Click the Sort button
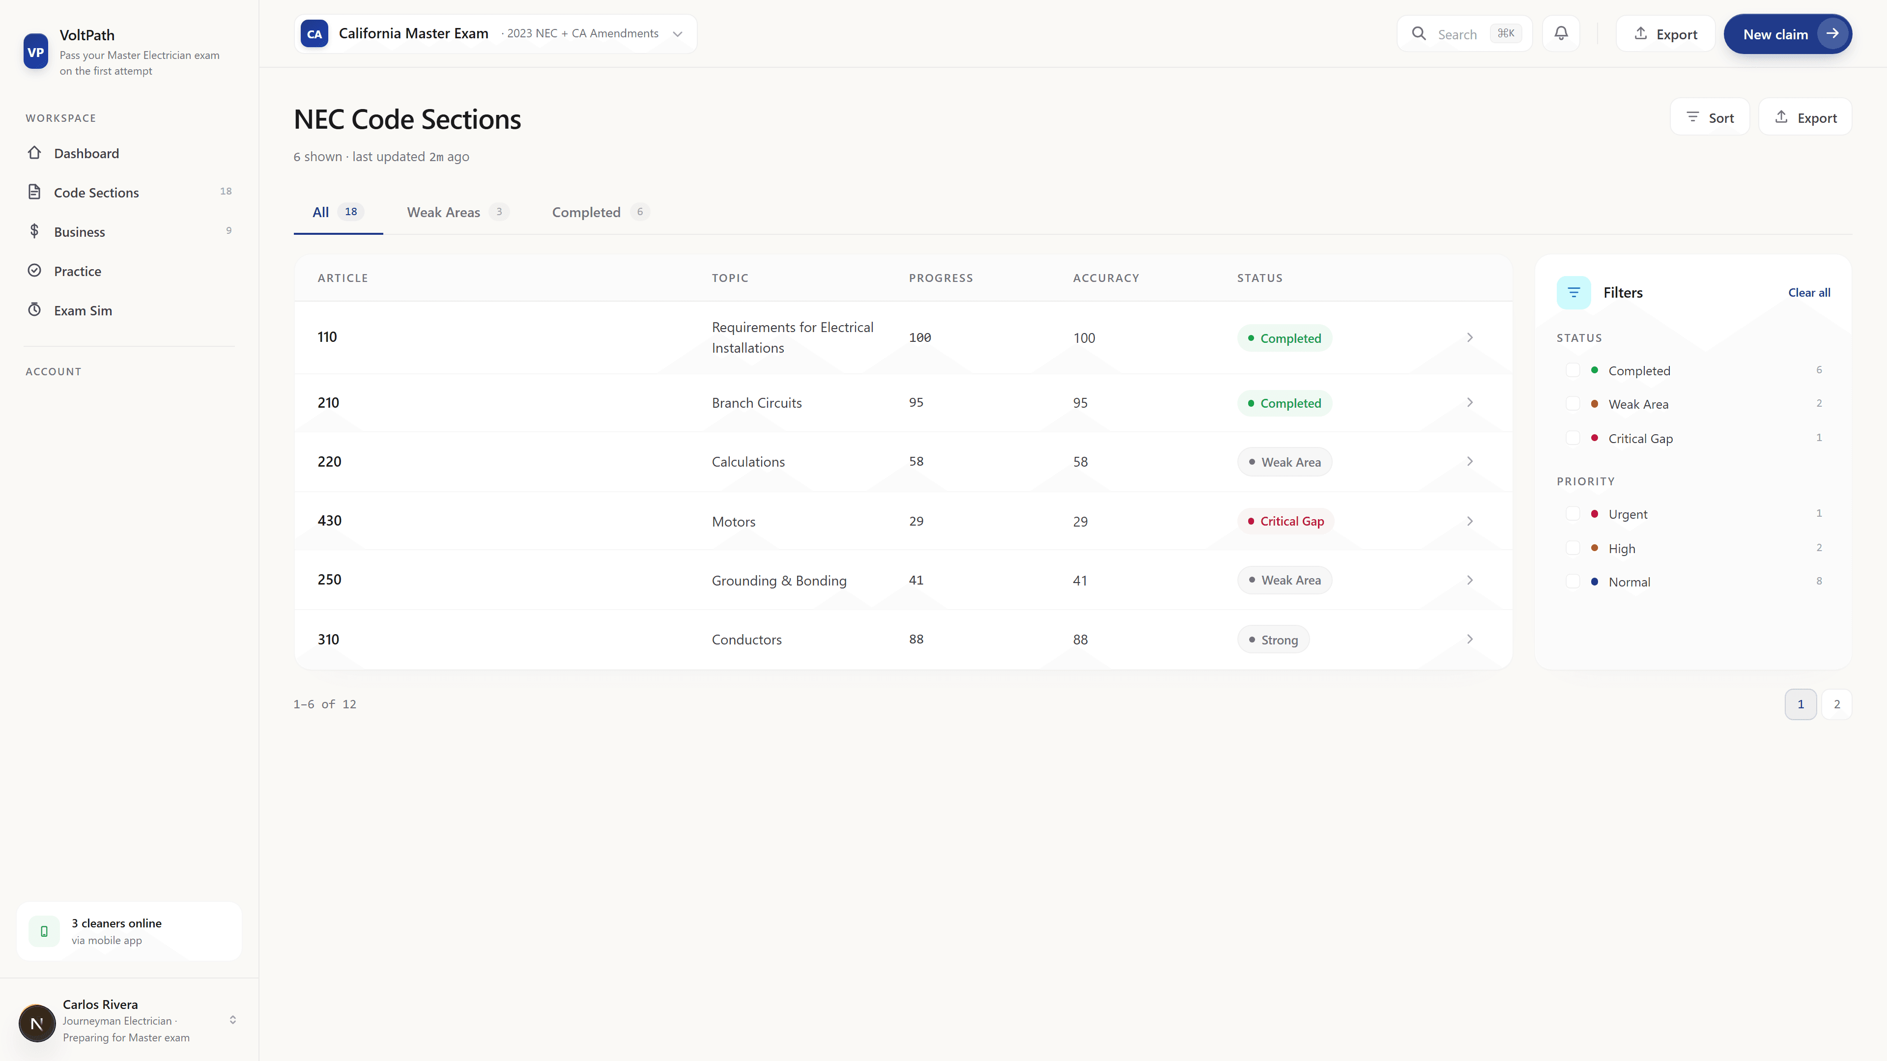 point(1710,117)
